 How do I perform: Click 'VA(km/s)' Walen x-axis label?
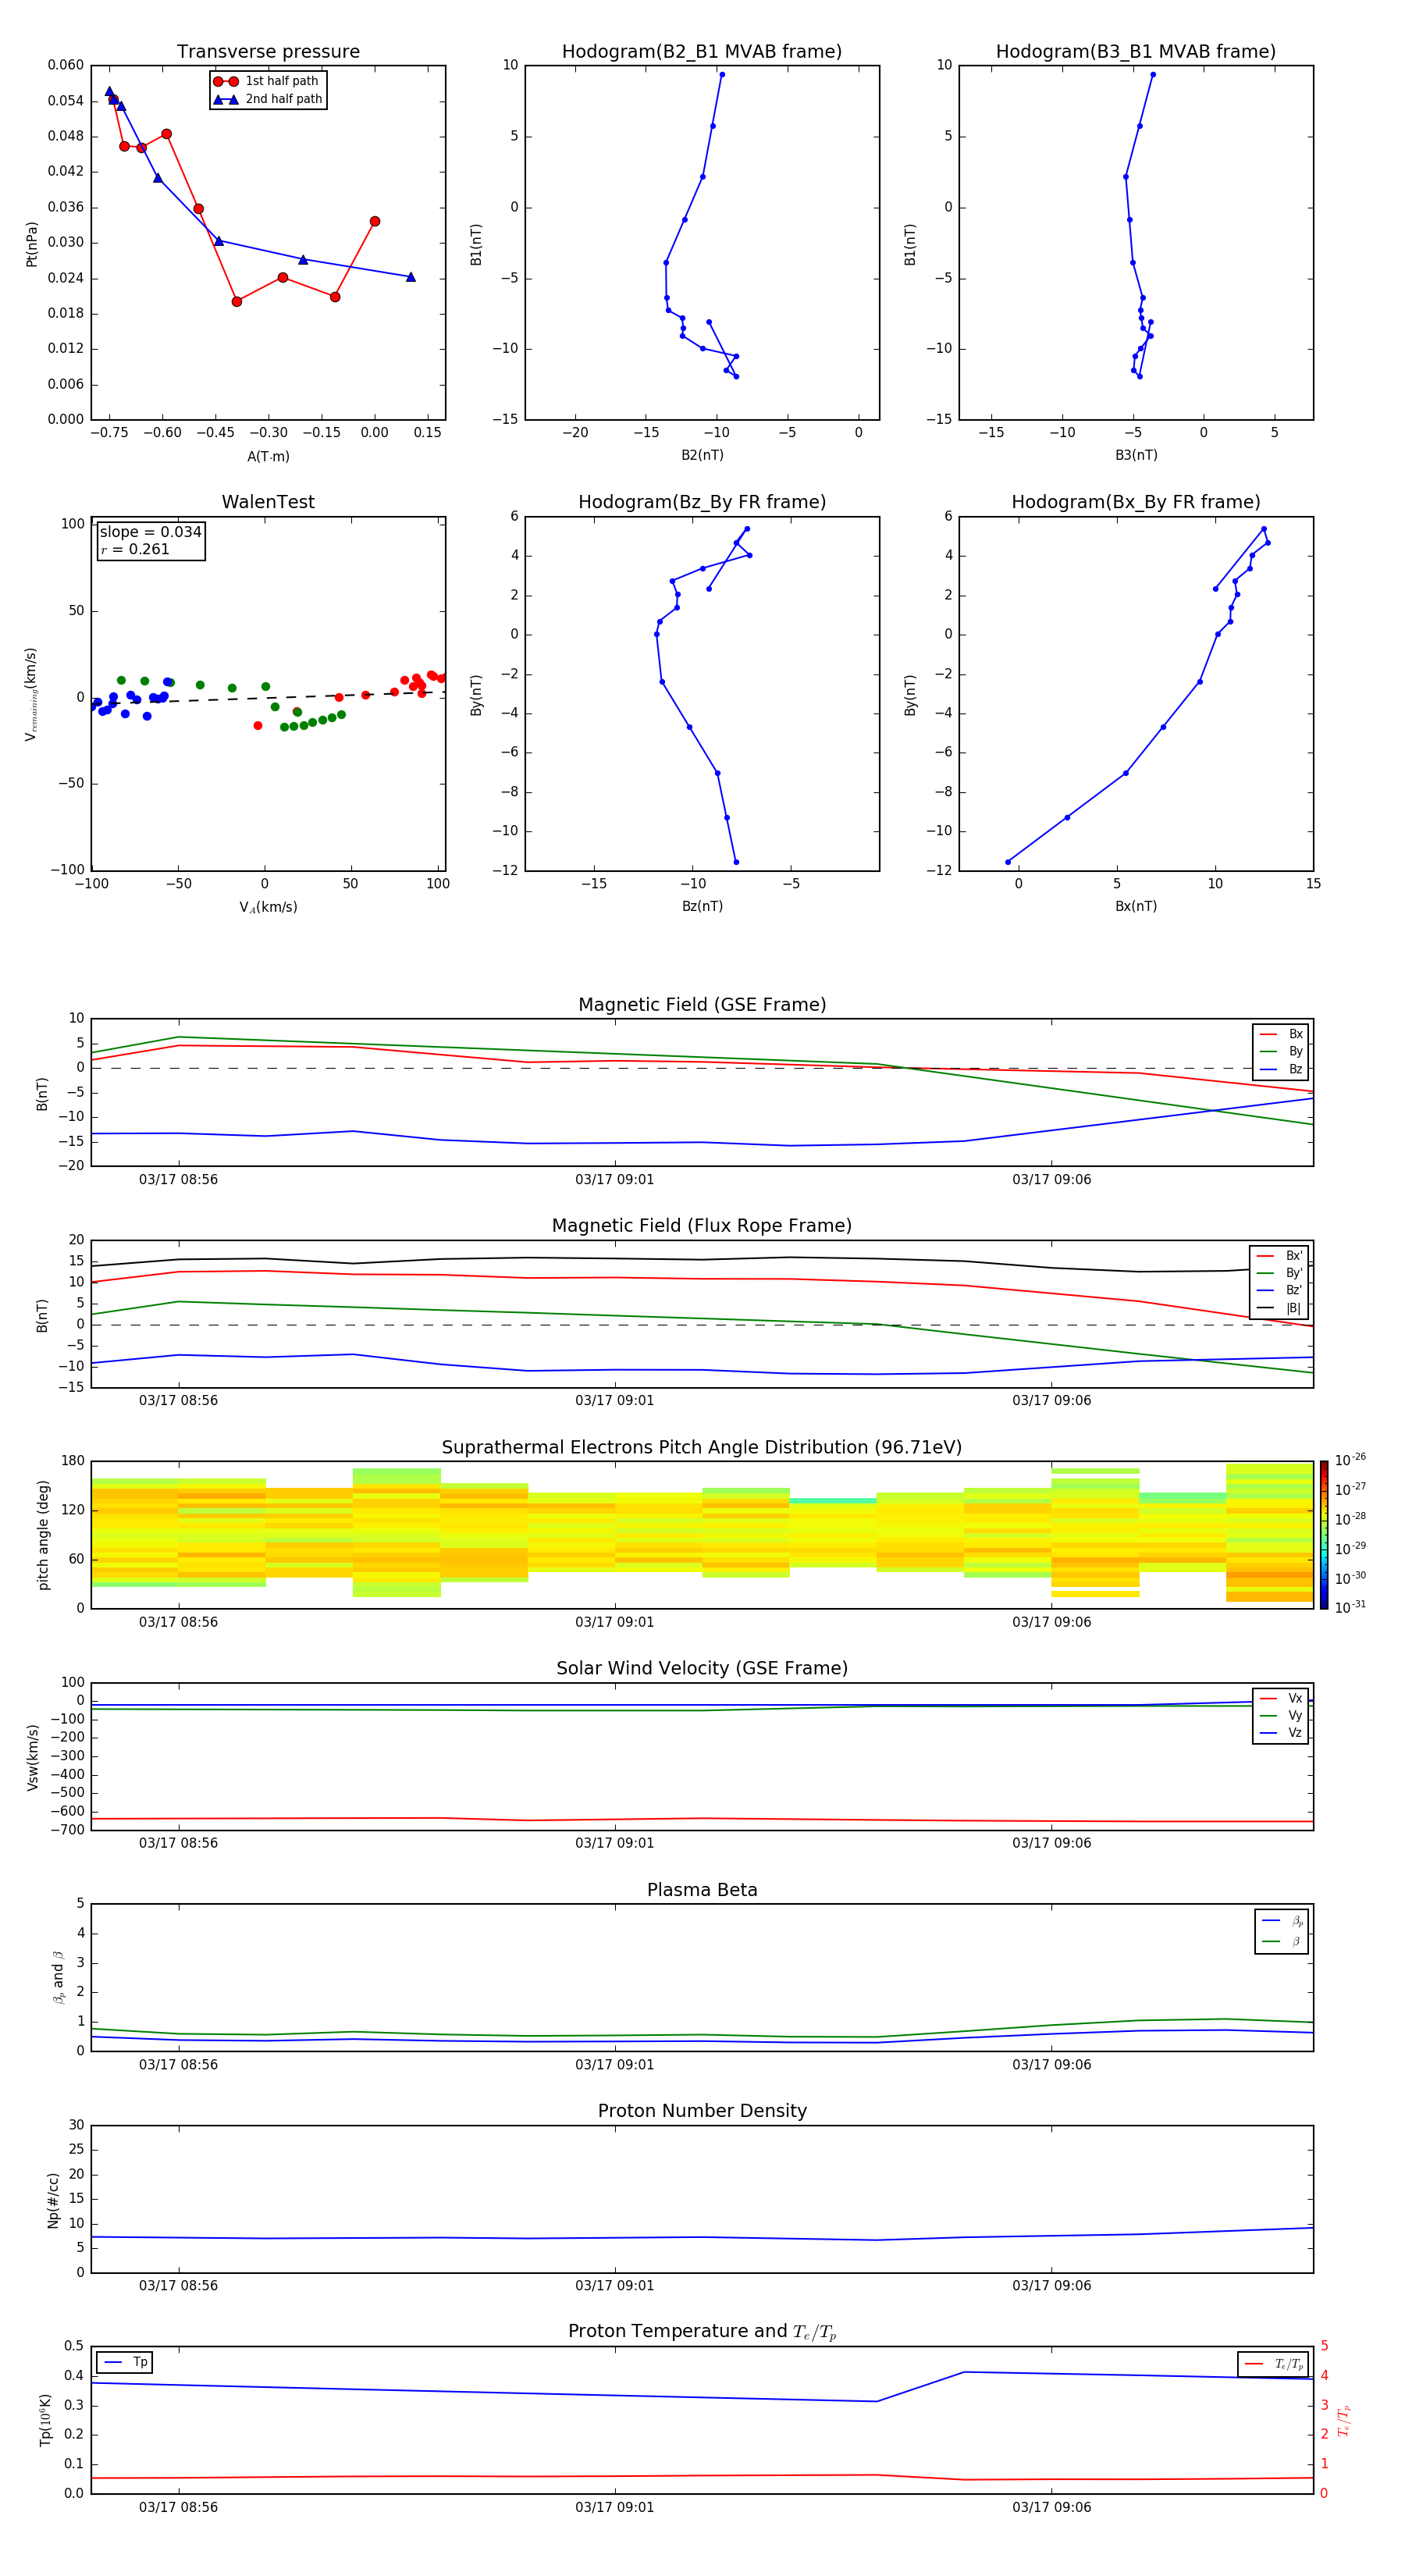(x=268, y=907)
